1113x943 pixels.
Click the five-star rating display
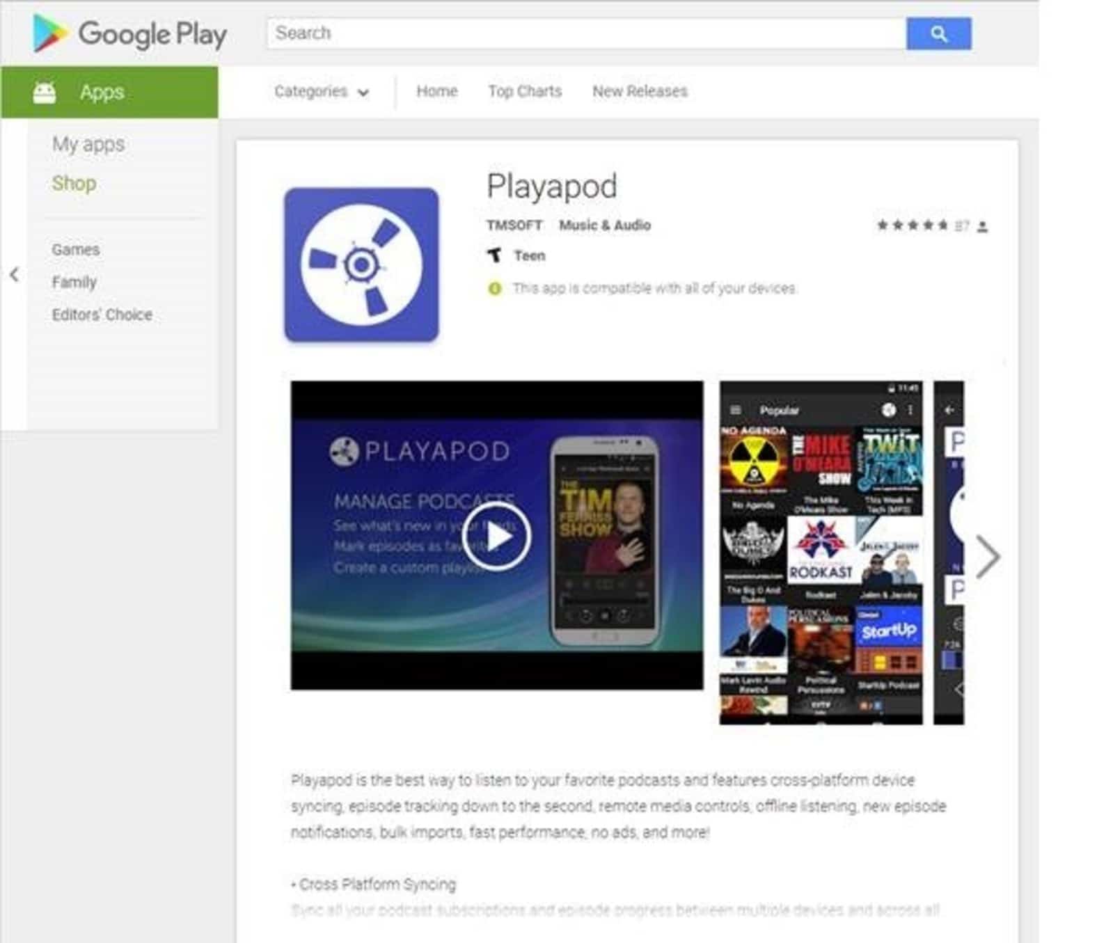point(912,225)
